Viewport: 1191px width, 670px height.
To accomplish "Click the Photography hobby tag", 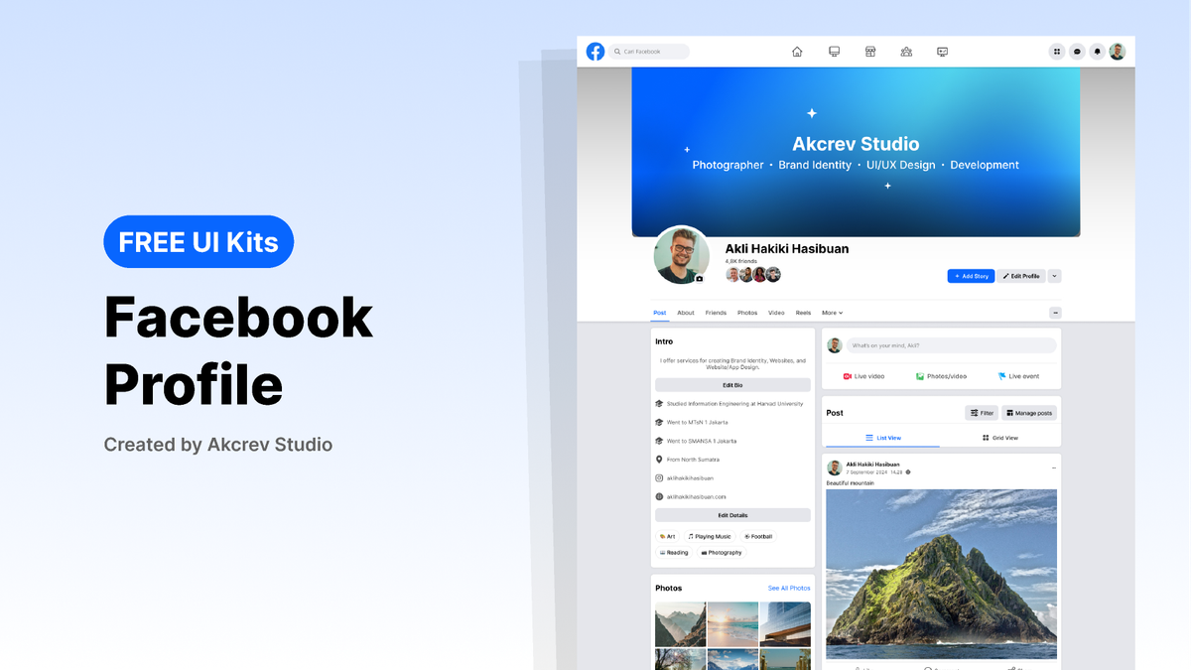I will click(x=722, y=553).
